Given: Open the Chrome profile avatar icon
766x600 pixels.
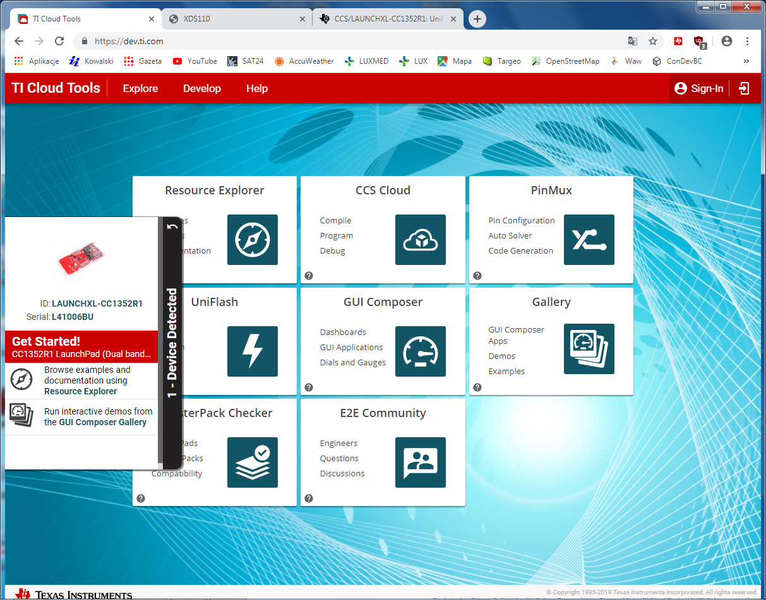Looking at the screenshot, I should coord(727,41).
